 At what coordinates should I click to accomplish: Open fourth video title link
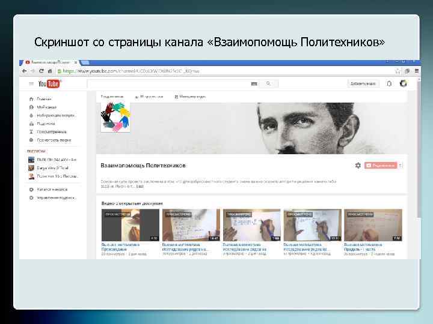click(x=306, y=247)
